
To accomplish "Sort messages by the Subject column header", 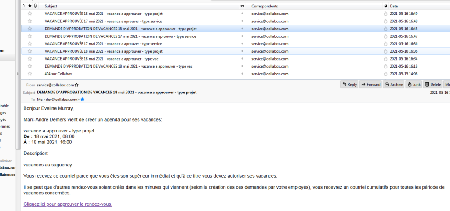I will click(x=51, y=6).
